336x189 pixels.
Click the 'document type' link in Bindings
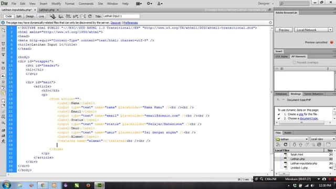point(309,118)
